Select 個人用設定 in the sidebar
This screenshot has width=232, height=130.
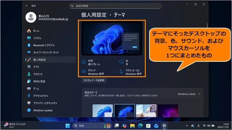point(50,60)
